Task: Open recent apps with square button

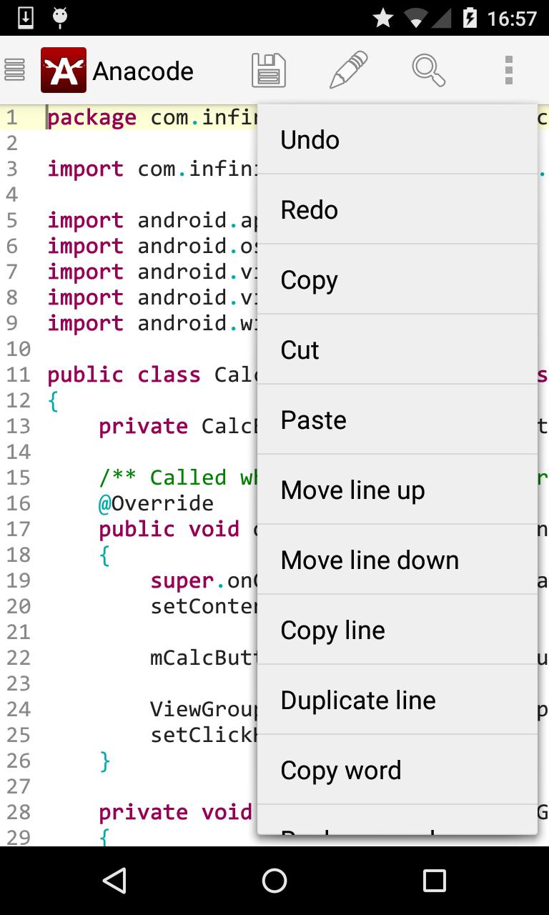Action: tap(434, 881)
